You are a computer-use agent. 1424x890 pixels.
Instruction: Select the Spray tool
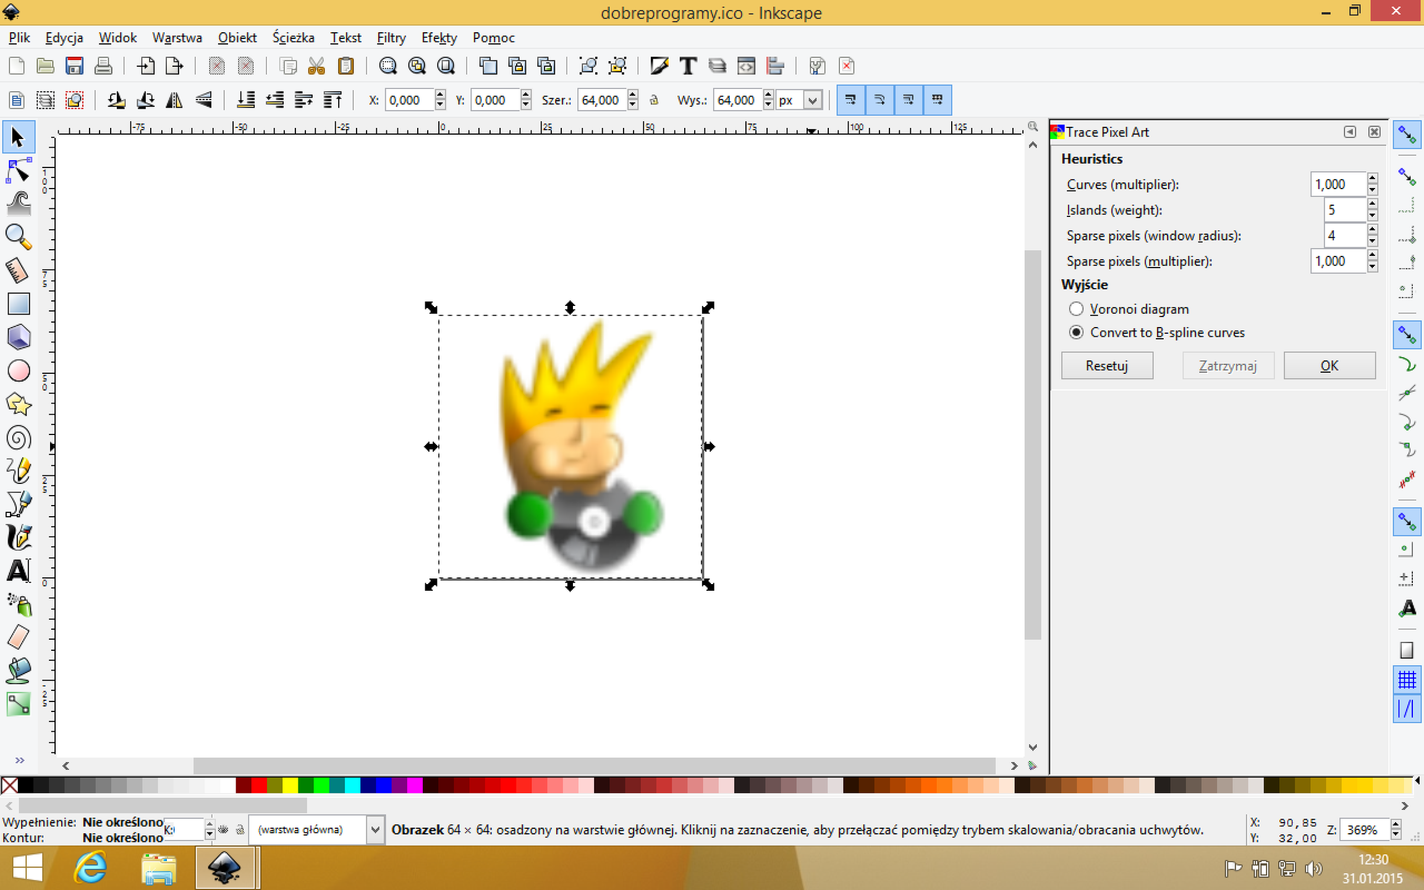(19, 604)
